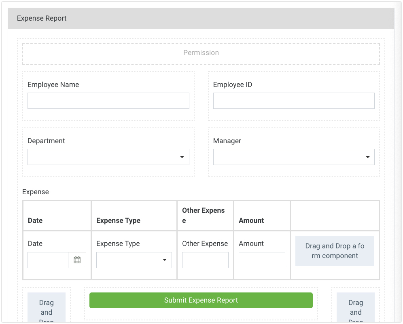The height and width of the screenshot is (324, 403).
Task: Click the bold Date column header
Action: click(x=35, y=220)
